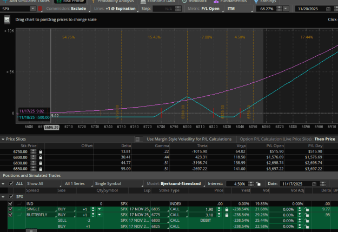Open the 17 NOV 25 expiration on BUTTERFLY row
338x232 pixels.
click(139, 215)
